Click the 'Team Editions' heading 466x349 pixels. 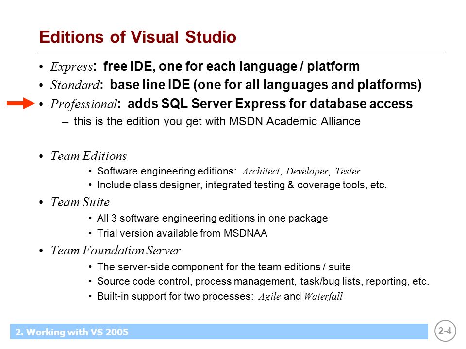[x=89, y=156]
